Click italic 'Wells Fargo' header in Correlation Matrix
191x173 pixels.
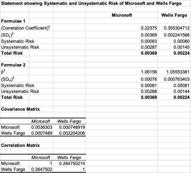coord(69,158)
